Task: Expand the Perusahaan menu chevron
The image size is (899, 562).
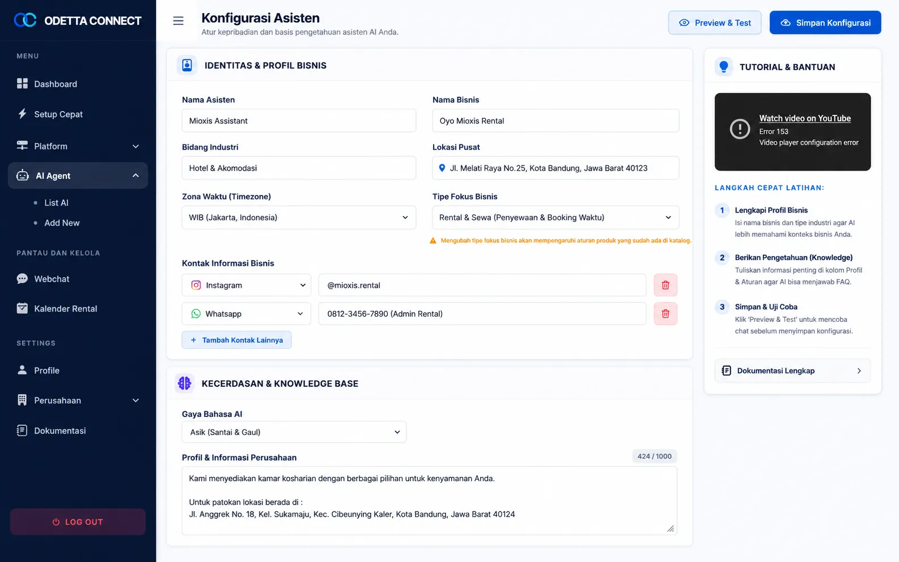Action: 135,401
